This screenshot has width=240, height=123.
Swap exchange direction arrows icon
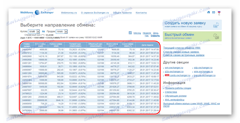43,31
